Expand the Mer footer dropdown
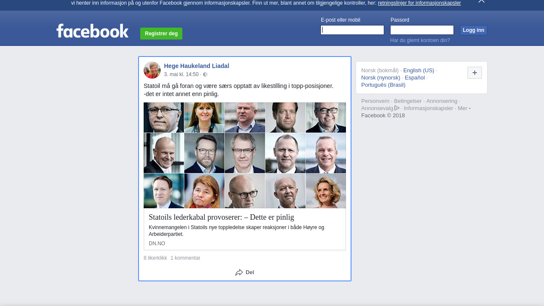Image resolution: width=544 pixels, height=306 pixels. pyautogui.click(x=464, y=108)
